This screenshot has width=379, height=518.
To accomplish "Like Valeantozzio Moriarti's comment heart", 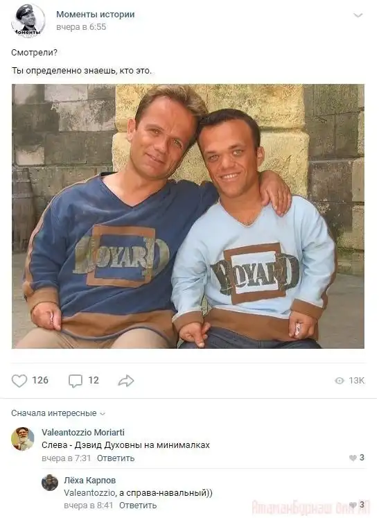I will tap(353, 458).
